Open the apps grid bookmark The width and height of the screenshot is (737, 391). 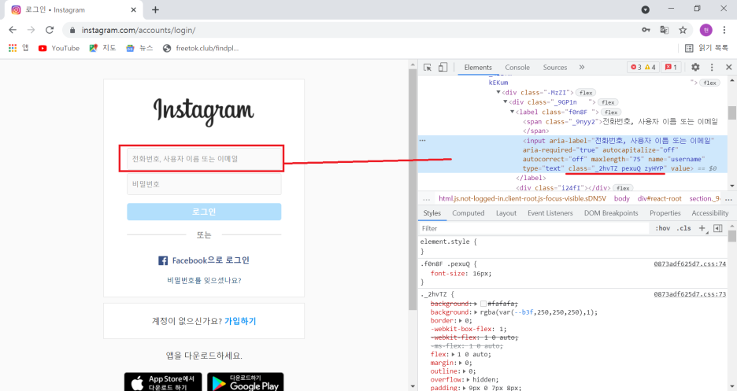(18, 48)
